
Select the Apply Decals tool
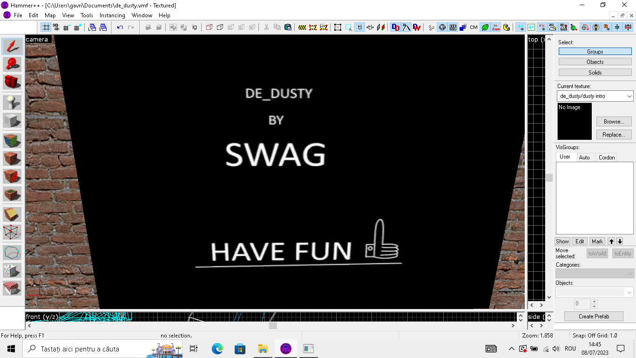click(x=13, y=176)
